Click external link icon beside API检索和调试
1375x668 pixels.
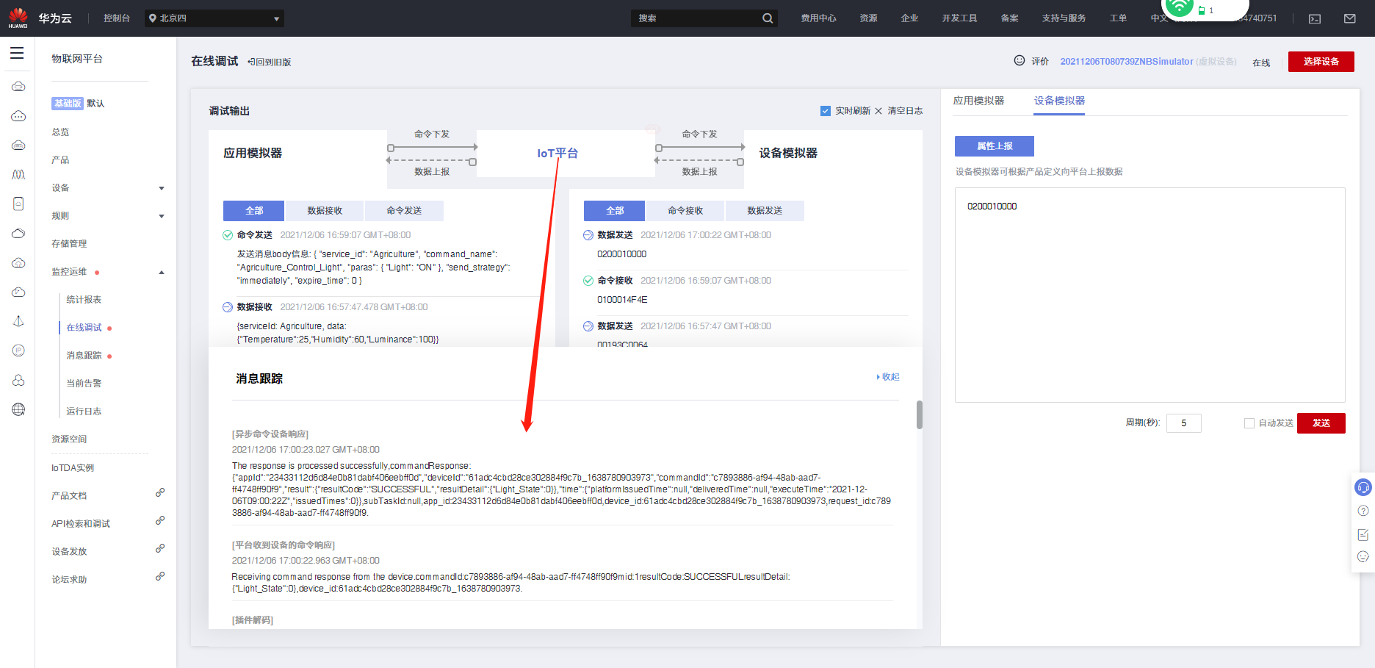click(x=159, y=520)
